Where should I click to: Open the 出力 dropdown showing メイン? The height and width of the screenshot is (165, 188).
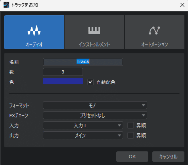83,135
